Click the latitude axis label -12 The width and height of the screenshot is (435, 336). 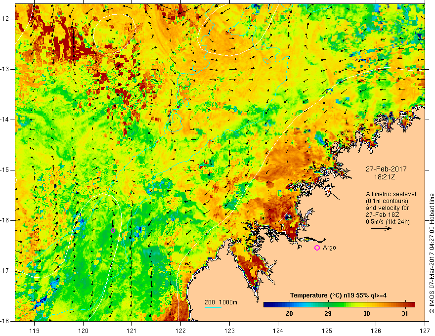tap(5, 19)
